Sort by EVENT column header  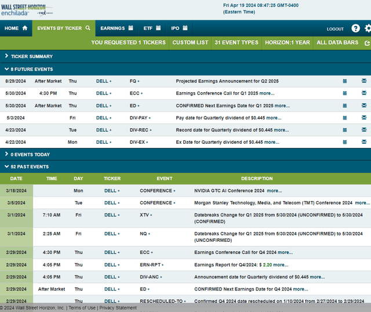coord(165,179)
